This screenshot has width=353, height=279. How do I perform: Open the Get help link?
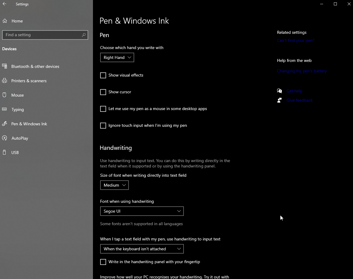point(294,91)
